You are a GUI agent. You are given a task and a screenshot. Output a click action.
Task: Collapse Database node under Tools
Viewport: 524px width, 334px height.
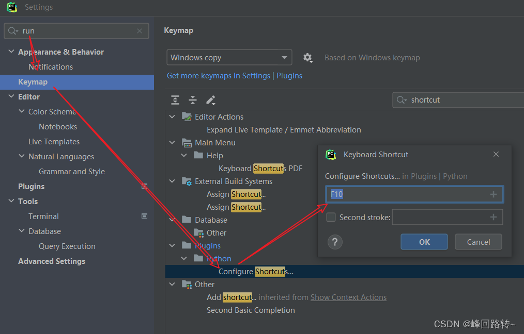tap(22, 231)
